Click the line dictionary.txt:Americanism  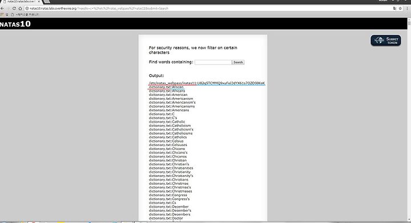point(171,99)
